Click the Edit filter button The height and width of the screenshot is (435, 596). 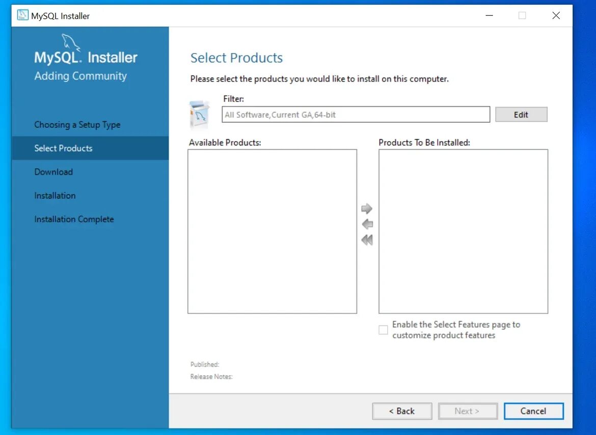pos(521,115)
